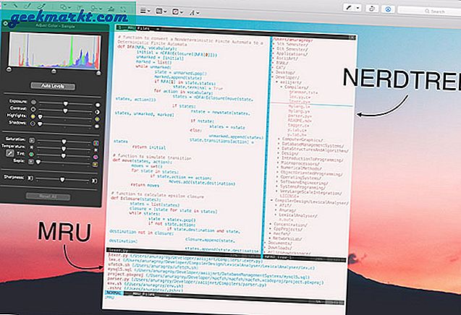Open the Fill Color dropdown
461x315 pixels.
click(x=177, y=12)
